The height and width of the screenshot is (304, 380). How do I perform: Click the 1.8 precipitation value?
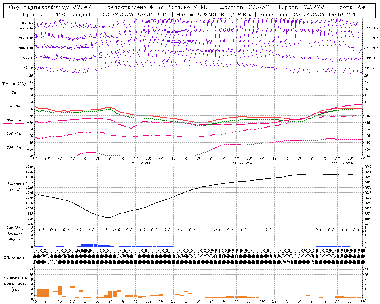pos(91,230)
